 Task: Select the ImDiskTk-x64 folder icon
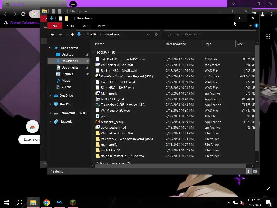tap(97, 150)
